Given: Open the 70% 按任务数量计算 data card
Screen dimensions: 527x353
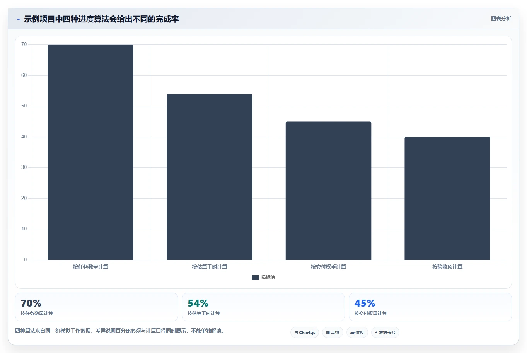Looking at the screenshot, I should pos(97,307).
